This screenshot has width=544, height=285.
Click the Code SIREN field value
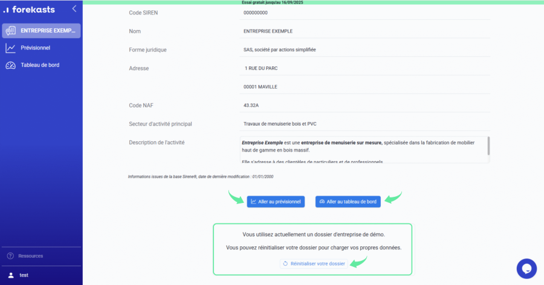pyautogui.click(x=256, y=13)
